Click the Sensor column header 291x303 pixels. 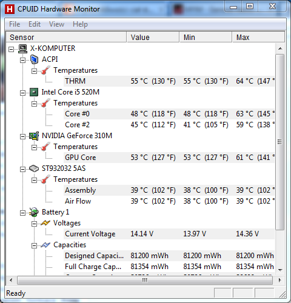(66, 37)
